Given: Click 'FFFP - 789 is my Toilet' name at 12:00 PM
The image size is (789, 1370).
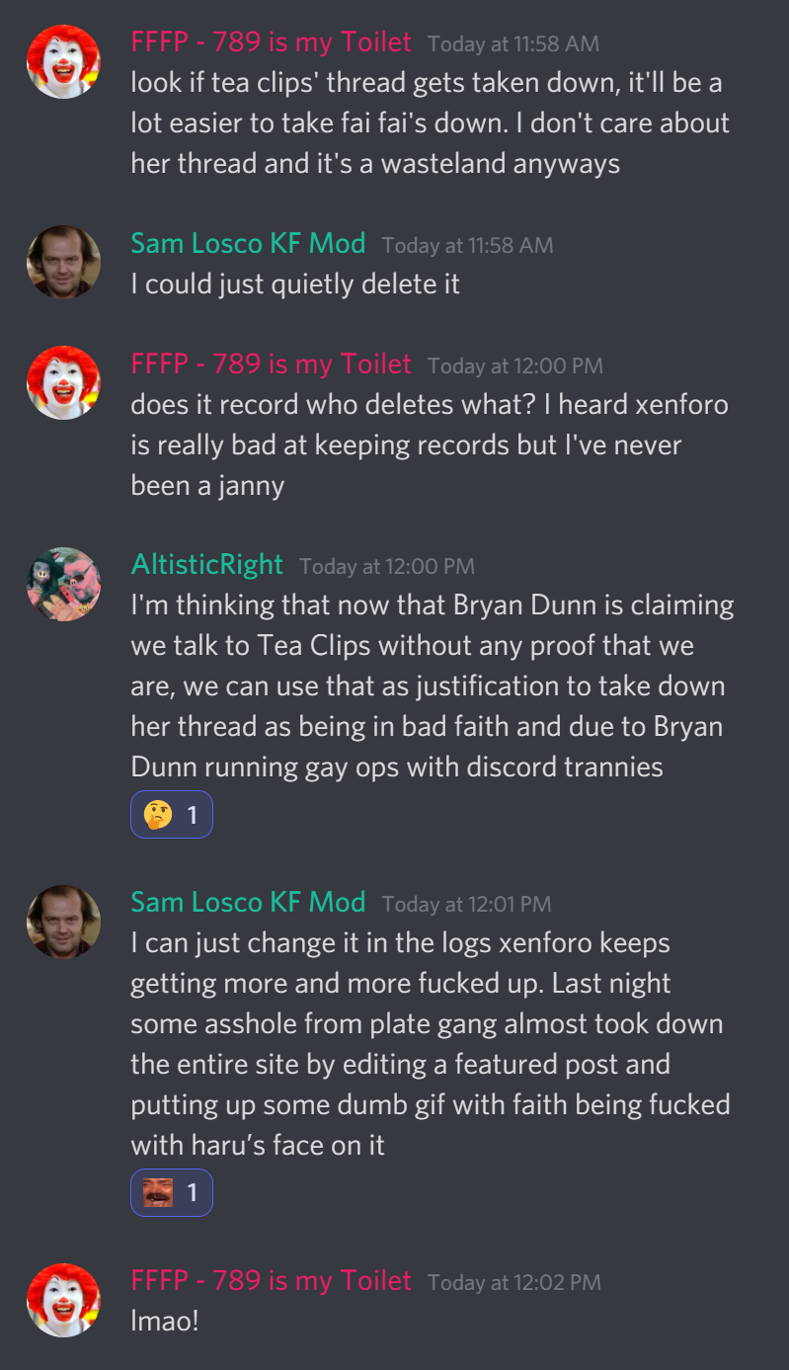Looking at the screenshot, I should 272,363.
